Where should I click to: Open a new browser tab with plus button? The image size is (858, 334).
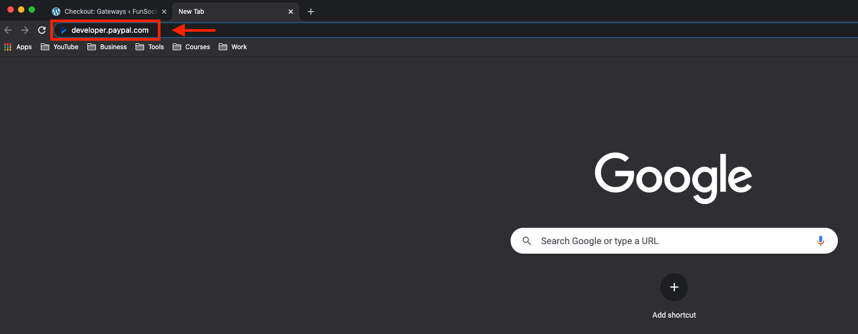(x=311, y=12)
